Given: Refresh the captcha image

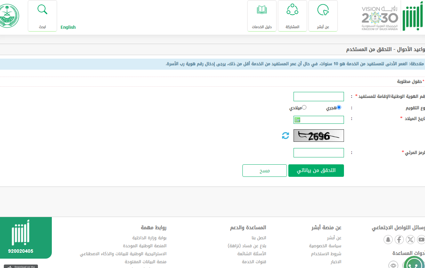Looking at the screenshot, I should (x=286, y=136).
